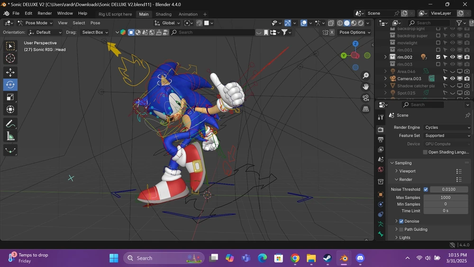Expand rim.002 collection in outliner

(385, 57)
